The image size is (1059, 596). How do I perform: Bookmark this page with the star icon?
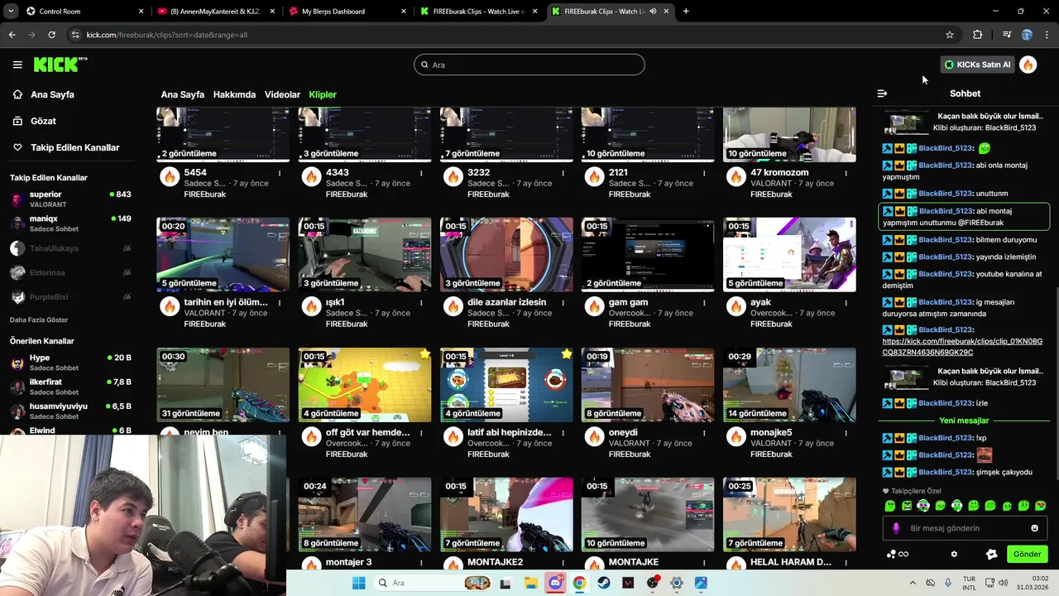950,35
